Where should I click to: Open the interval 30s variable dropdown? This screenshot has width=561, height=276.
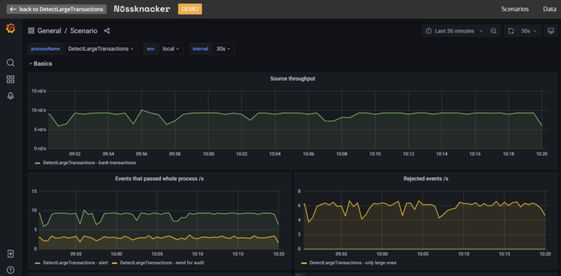[224, 49]
